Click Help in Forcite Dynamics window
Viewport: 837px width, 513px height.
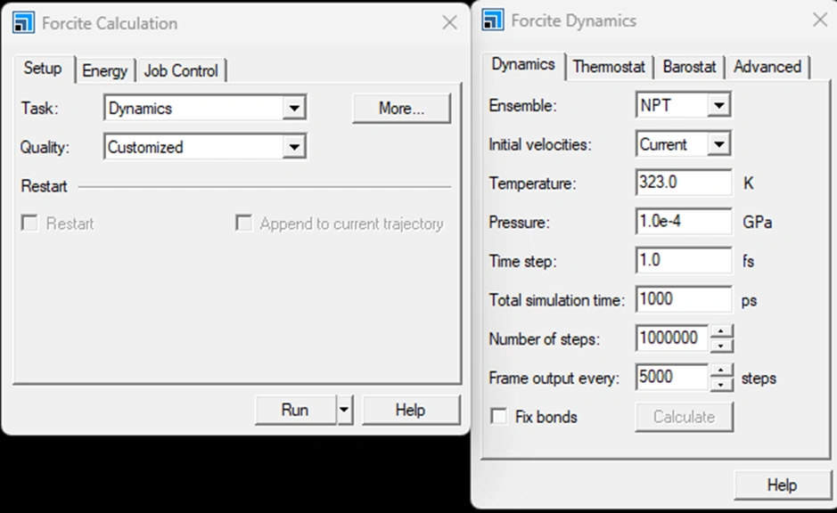click(782, 484)
